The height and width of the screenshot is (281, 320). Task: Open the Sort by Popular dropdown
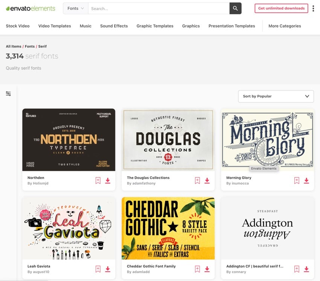pos(276,96)
